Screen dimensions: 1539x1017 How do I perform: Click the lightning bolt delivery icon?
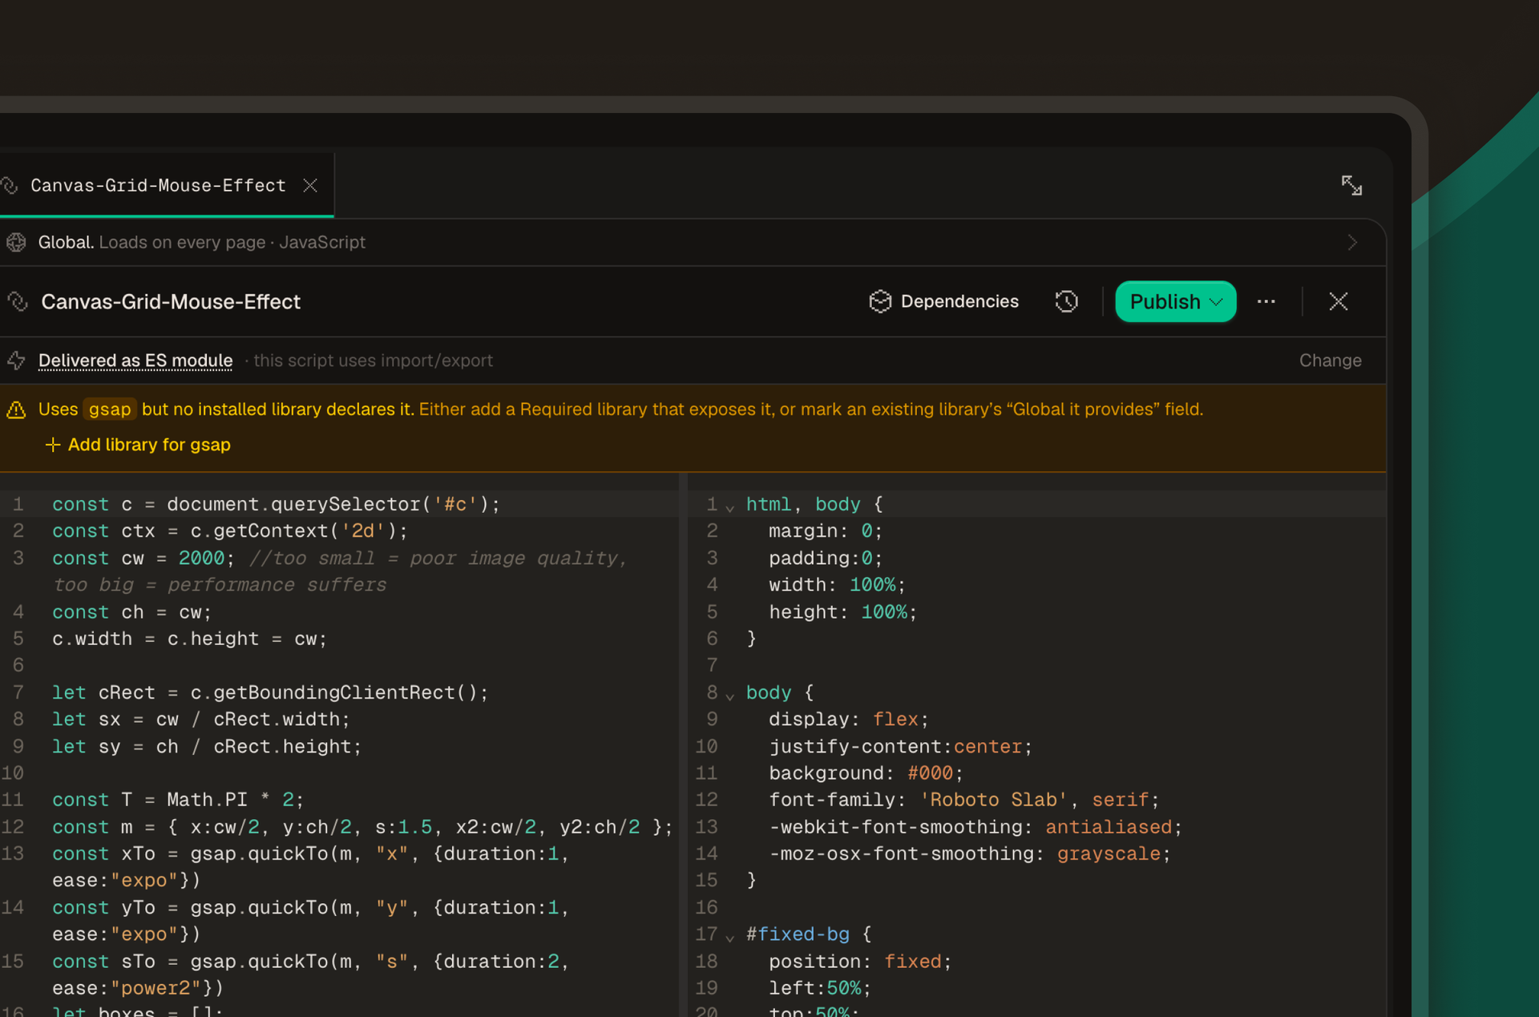click(x=16, y=361)
